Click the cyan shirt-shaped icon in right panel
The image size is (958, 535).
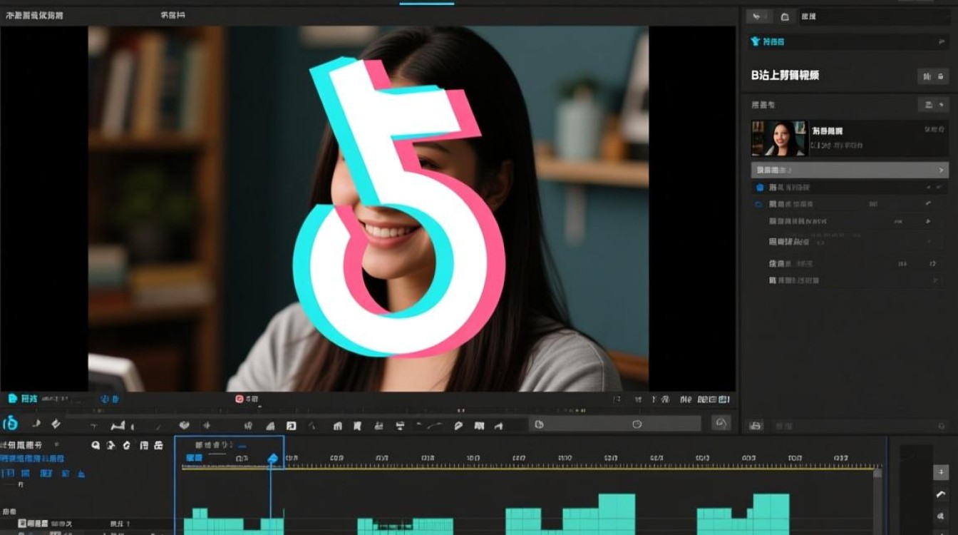point(756,42)
